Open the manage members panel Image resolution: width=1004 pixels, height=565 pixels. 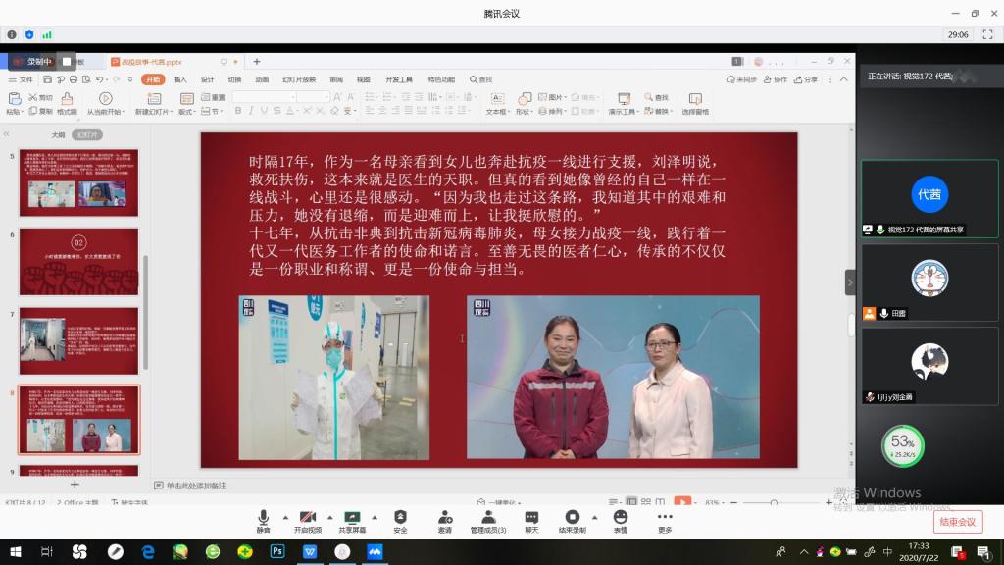tap(487, 518)
